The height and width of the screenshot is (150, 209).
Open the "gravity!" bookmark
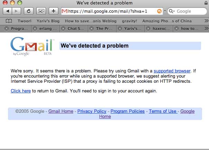coord(130,21)
